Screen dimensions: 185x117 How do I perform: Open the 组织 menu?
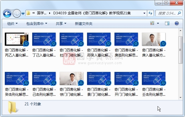13,24
